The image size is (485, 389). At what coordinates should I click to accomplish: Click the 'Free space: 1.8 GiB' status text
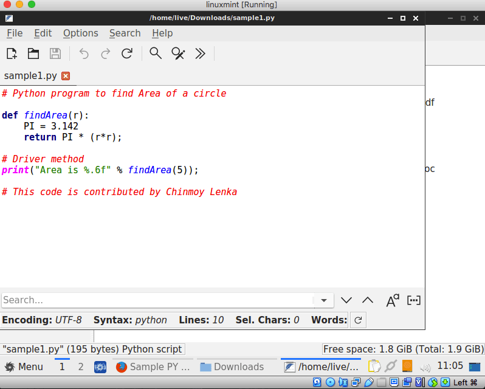(x=403, y=349)
